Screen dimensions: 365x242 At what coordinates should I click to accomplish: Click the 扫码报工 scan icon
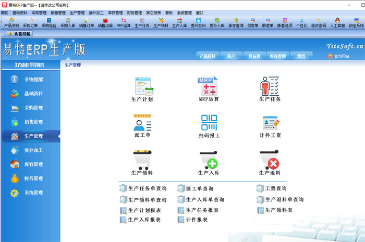pyautogui.click(x=209, y=123)
